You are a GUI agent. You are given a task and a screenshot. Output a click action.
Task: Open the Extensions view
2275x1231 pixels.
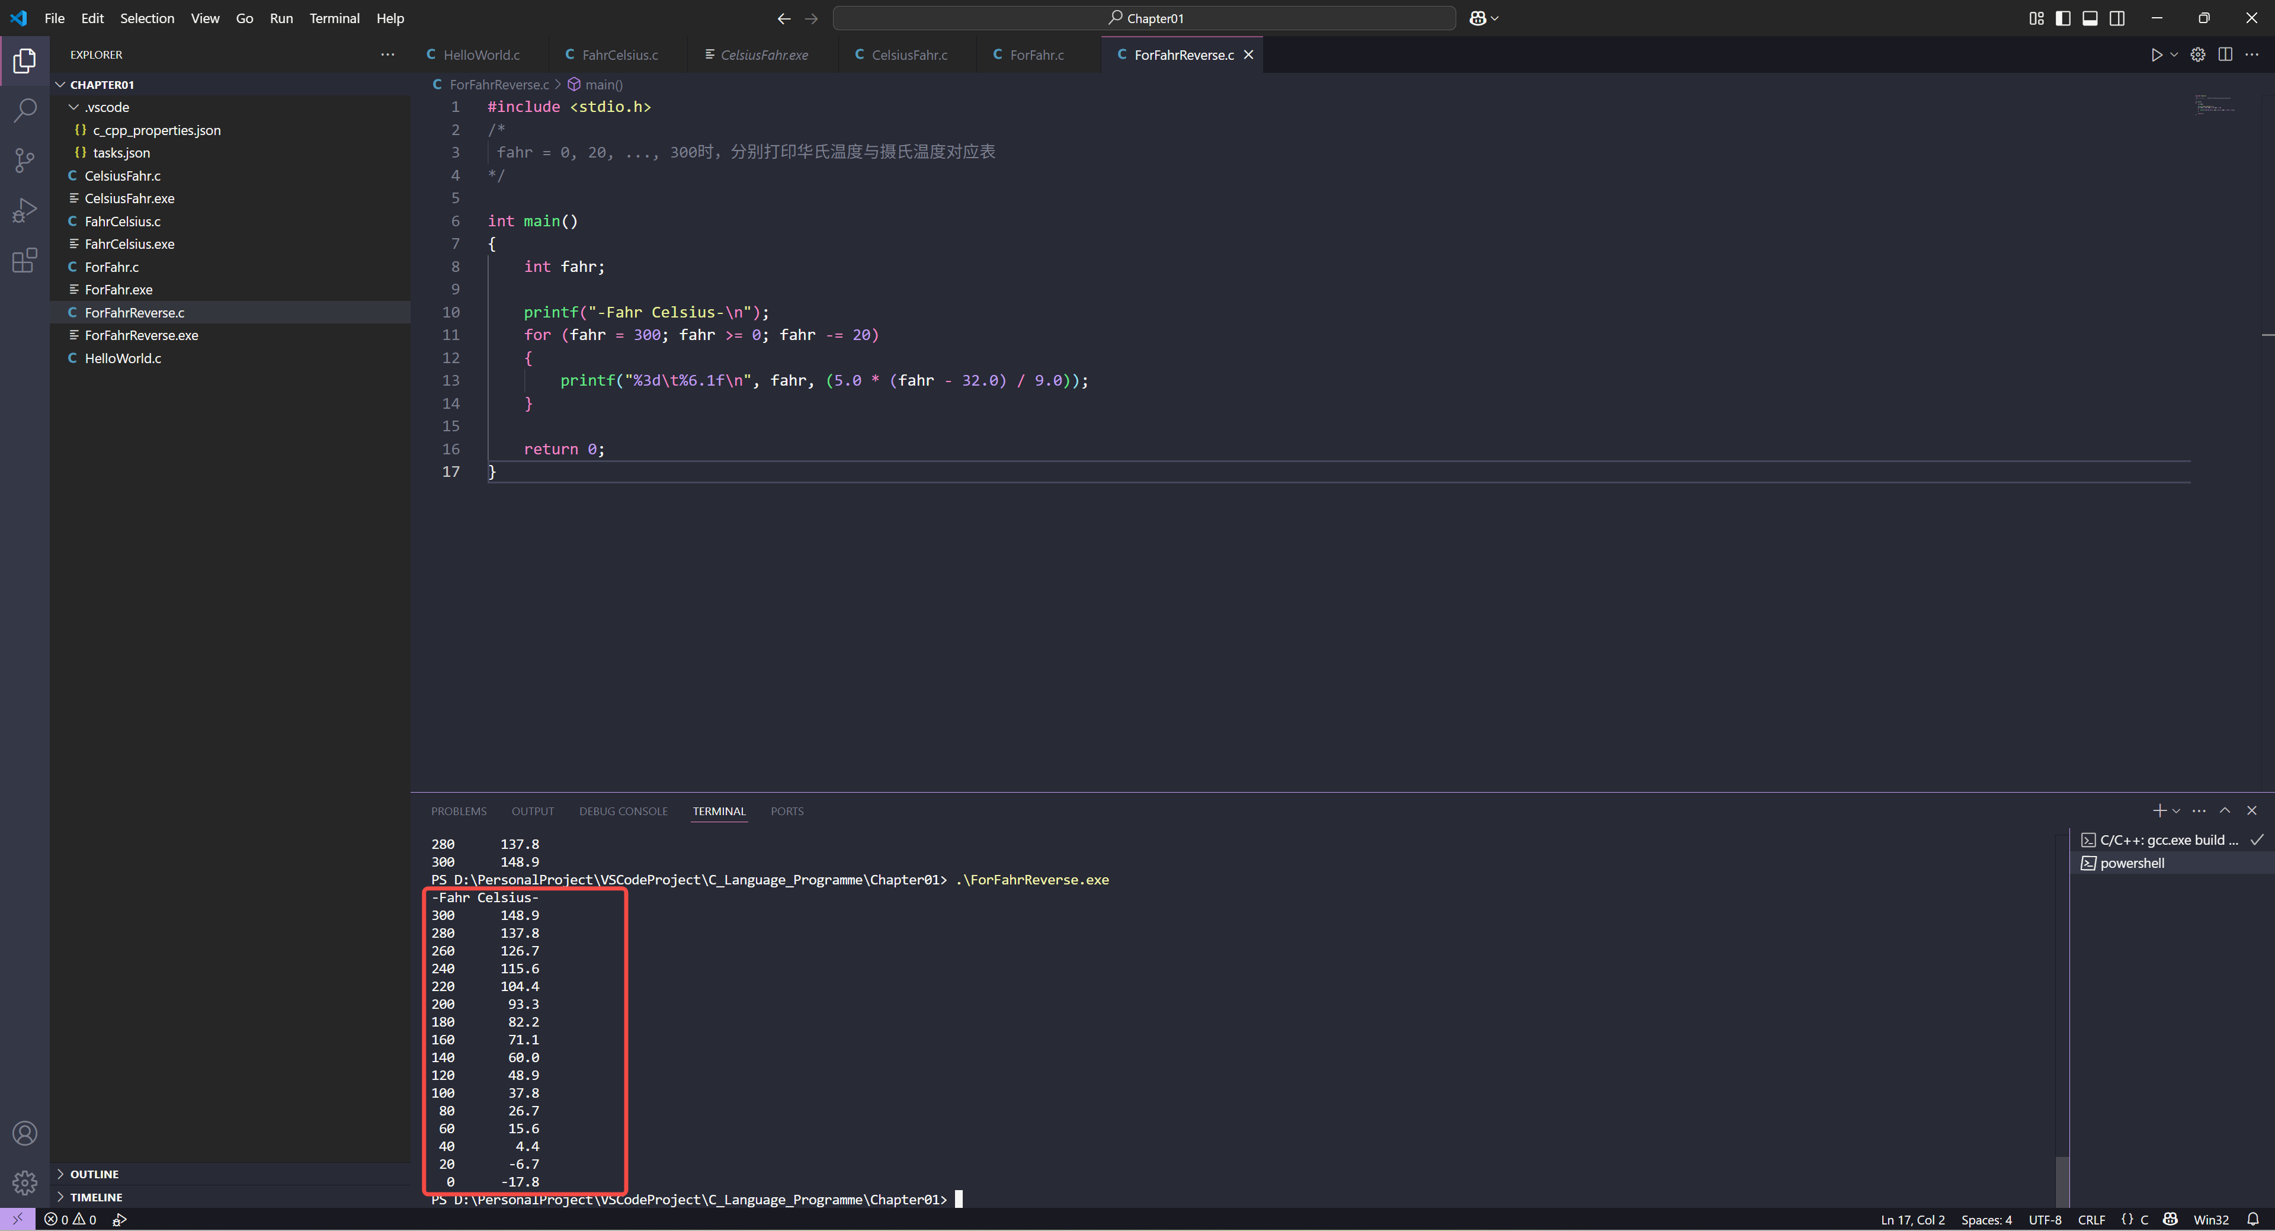tap(25, 261)
